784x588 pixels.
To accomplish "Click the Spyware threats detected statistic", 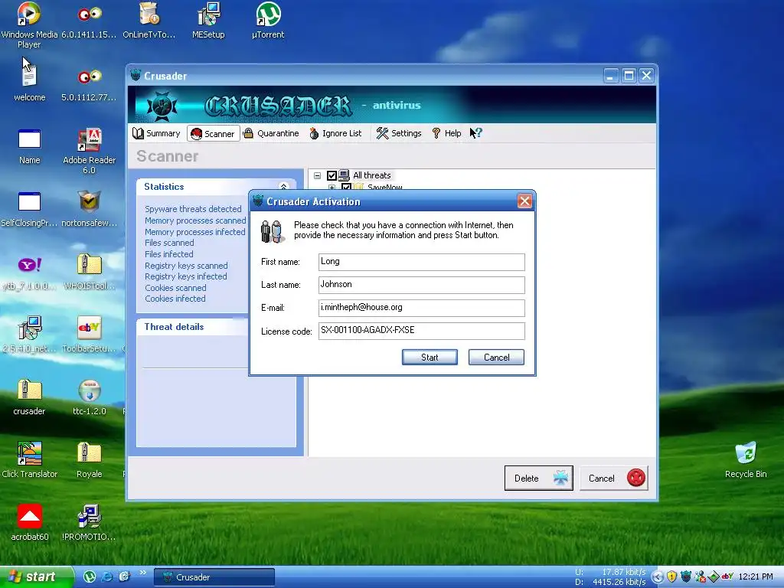I will point(193,209).
